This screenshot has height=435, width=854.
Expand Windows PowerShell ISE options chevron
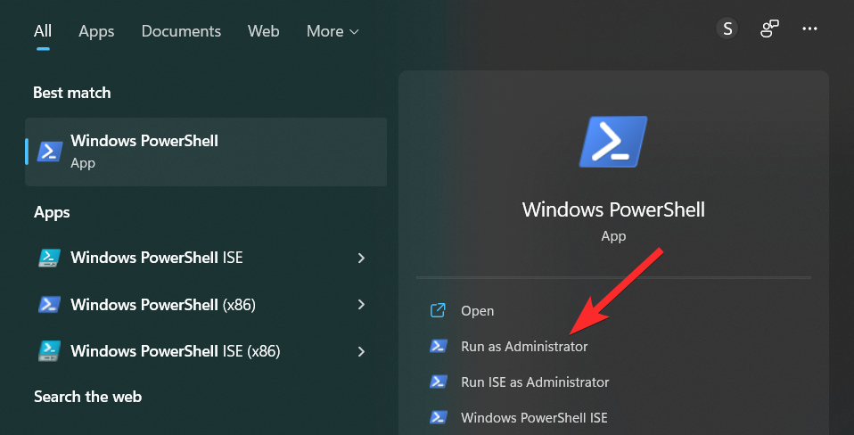point(360,258)
